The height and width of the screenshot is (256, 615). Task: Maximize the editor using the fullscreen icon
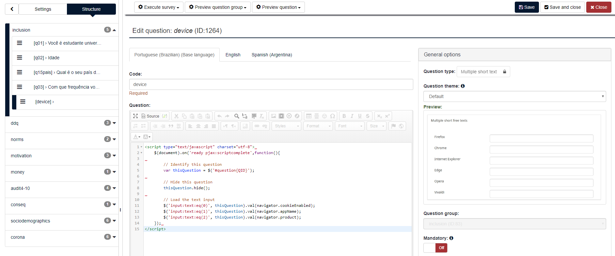(135, 116)
